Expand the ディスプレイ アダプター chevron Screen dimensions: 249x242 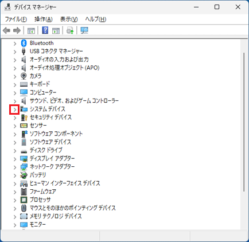tap(15, 159)
